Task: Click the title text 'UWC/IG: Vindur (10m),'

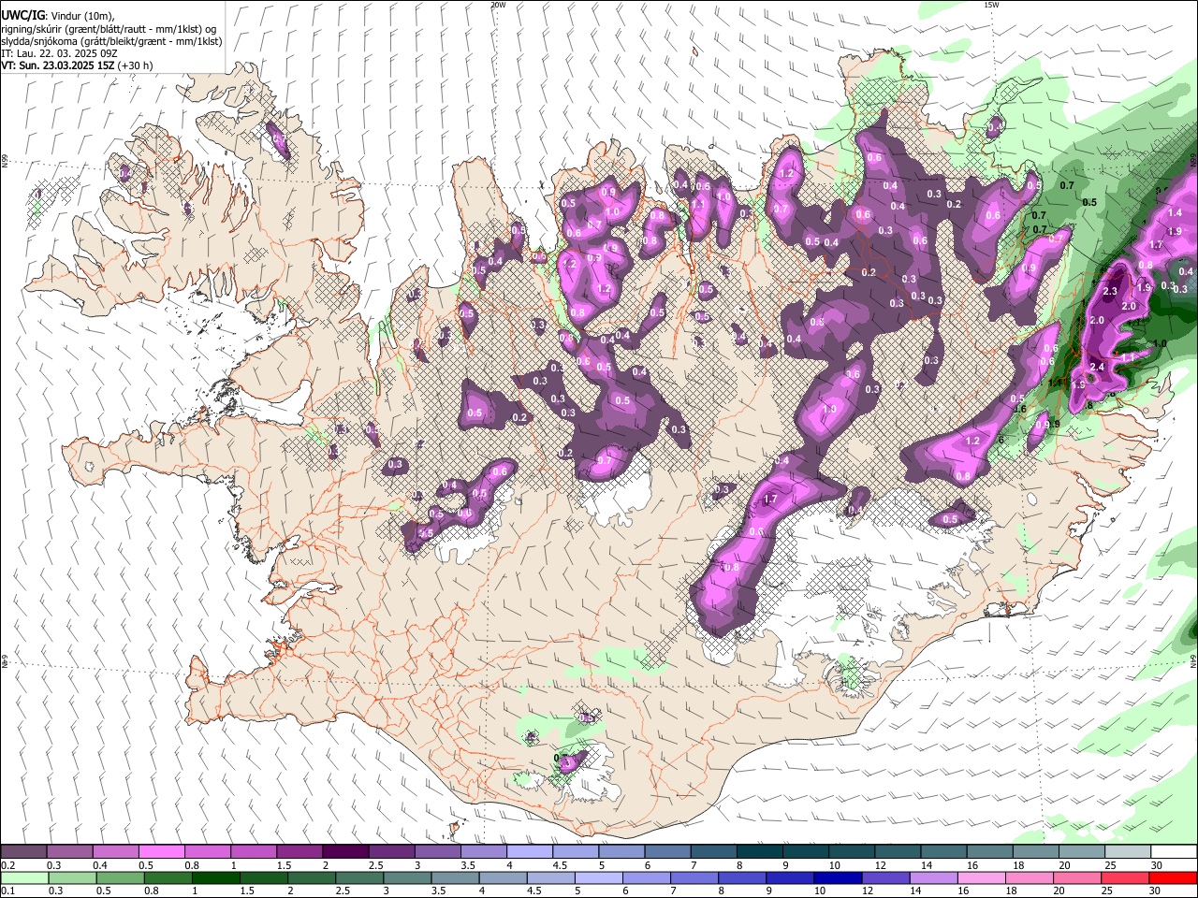Action: pos(58,15)
